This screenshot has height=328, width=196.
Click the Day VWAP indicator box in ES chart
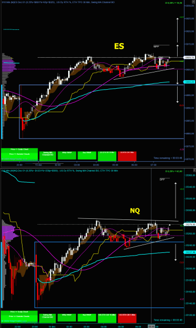click(87, 155)
